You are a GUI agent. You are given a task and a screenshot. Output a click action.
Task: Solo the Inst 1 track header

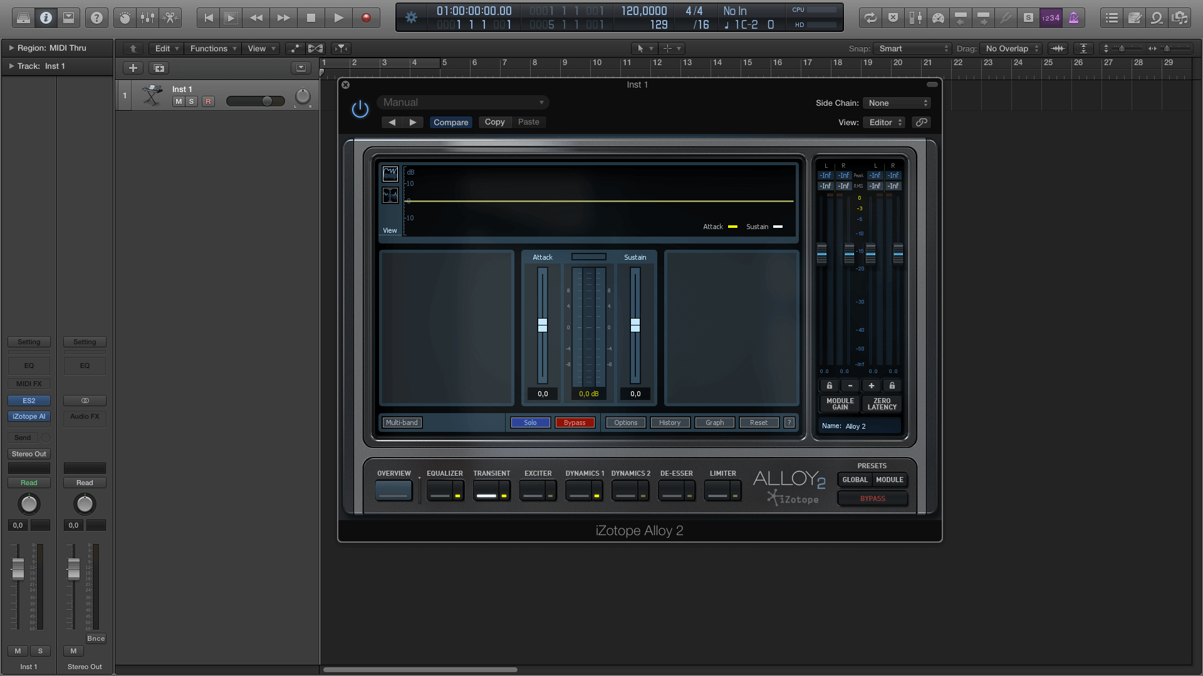(x=192, y=101)
